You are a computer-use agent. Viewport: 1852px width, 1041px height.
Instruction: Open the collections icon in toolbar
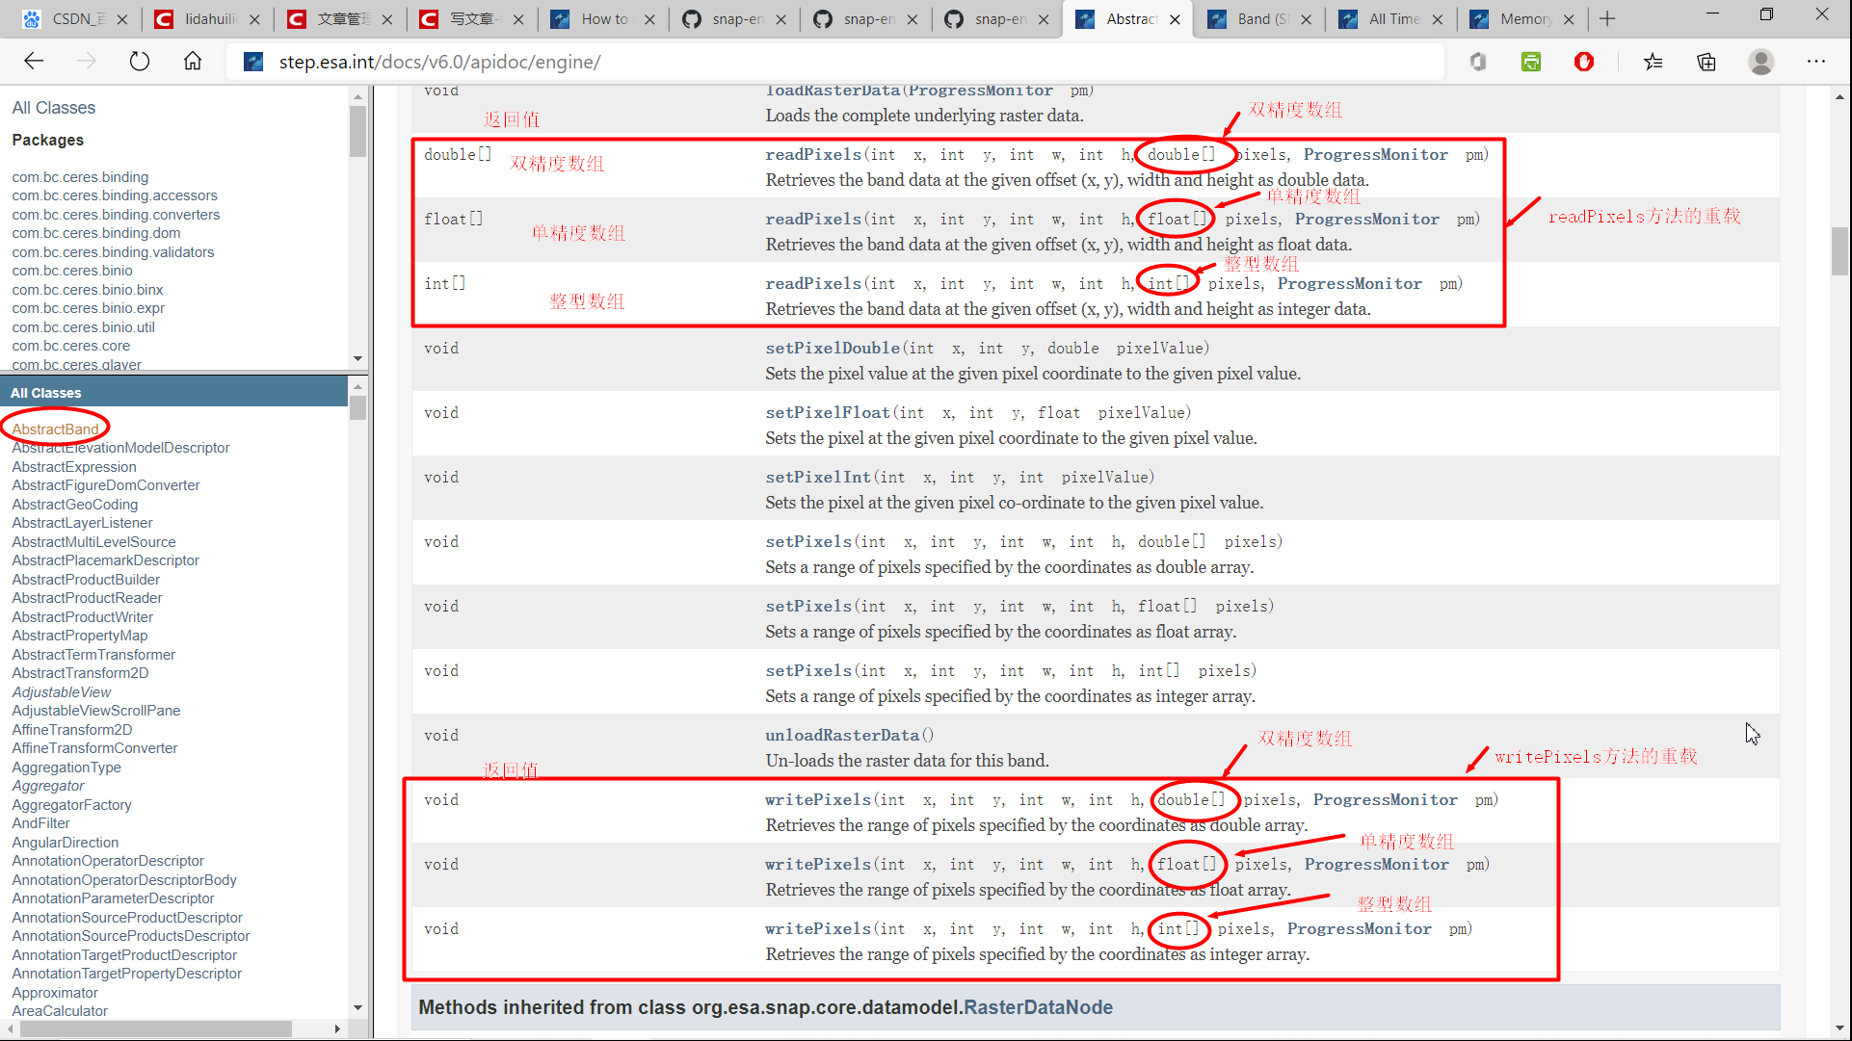[x=1706, y=62]
